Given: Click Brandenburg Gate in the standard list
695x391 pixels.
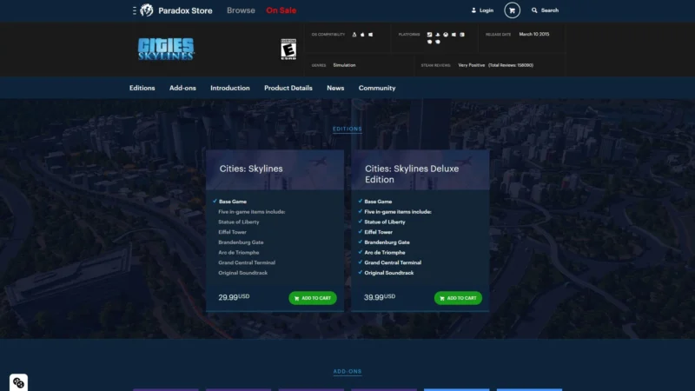Looking at the screenshot, I should point(241,242).
